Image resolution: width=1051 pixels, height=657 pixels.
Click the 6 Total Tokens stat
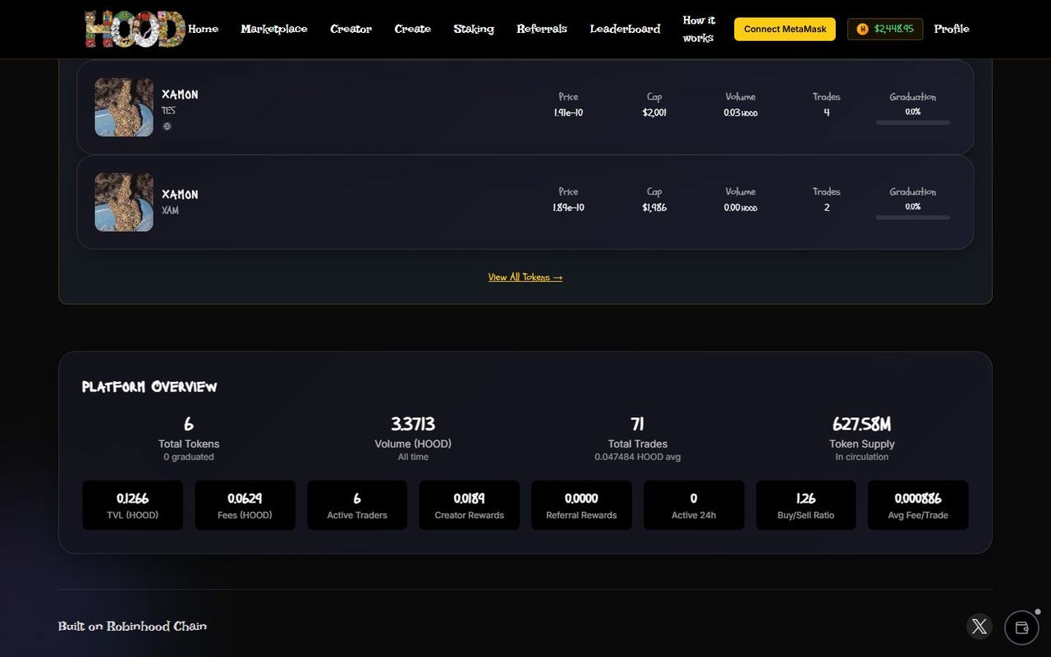(x=189, y=439)
